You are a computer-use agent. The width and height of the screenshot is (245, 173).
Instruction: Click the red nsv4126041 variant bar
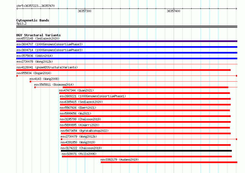pos(123,70)
